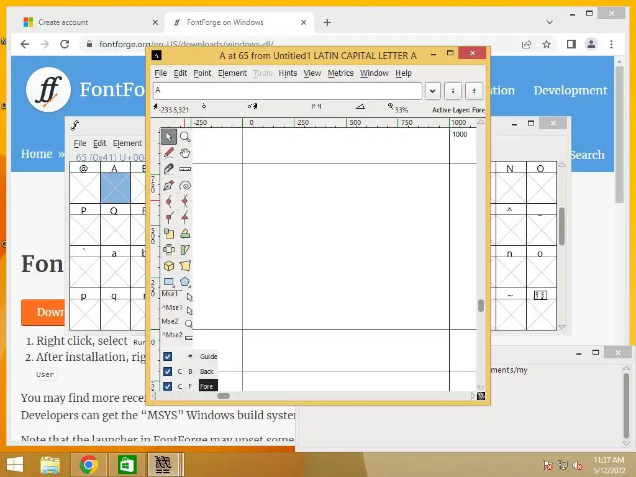Select the Guide layer
The image size is (636, 477).
209,357
